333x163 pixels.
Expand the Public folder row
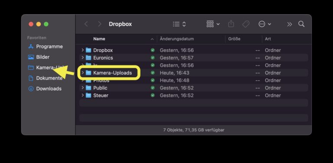pos(83,88)
